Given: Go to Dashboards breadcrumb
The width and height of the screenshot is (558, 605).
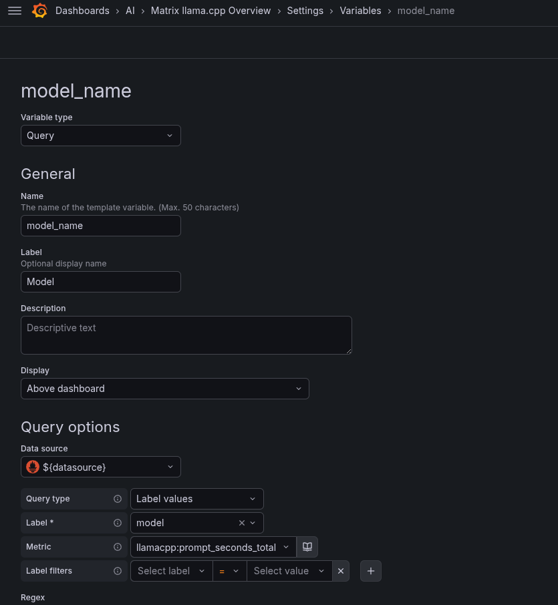Looking at the screenshot, I should pyautogui.click(x=82, y=11).
